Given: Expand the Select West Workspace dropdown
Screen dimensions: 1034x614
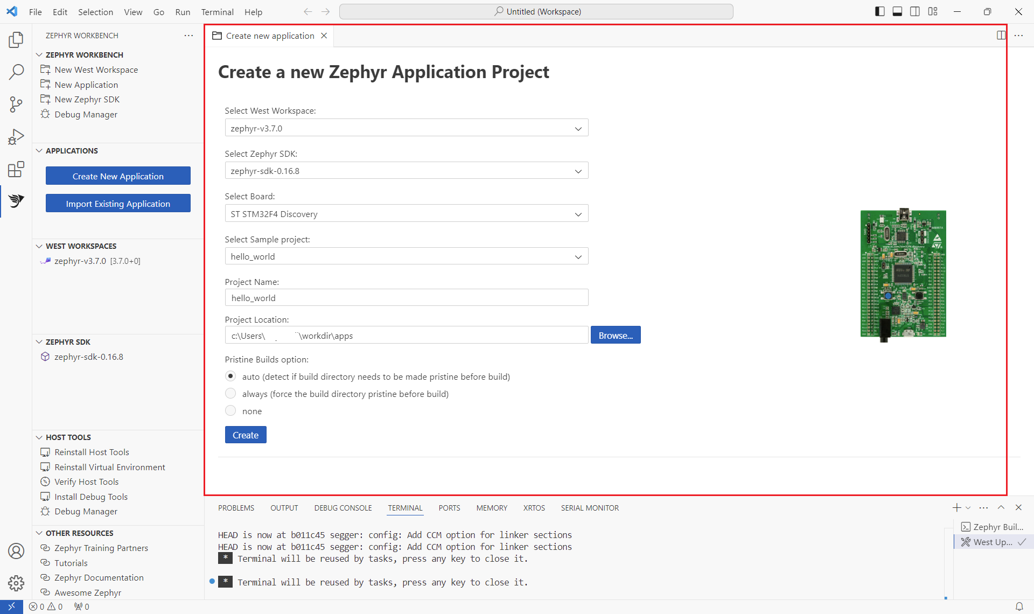Looking at the screenshot, I should click(578, 128).
